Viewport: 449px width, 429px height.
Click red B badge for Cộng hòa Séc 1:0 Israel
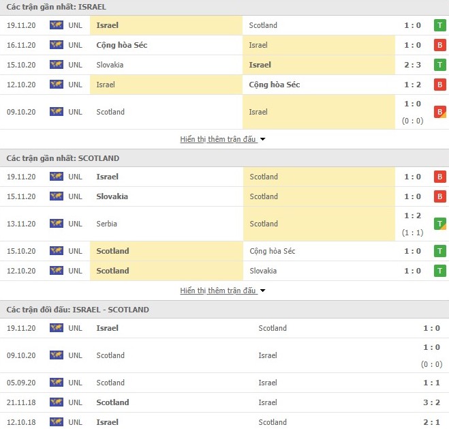point(440,45)
